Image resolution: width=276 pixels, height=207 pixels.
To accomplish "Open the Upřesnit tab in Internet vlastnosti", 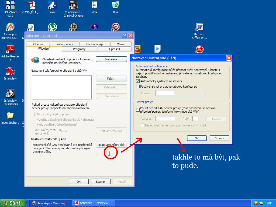I will click(115, 49).
